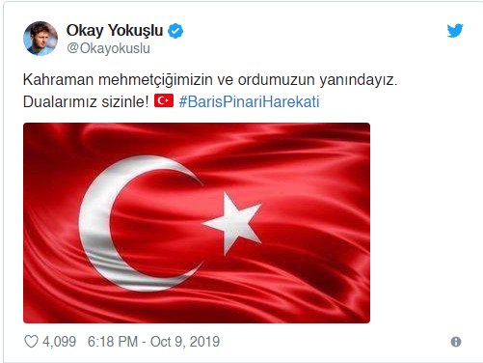Screen dimensions: 483x363
Task: Click the white star in the flag image
Action: click(233, 222)
